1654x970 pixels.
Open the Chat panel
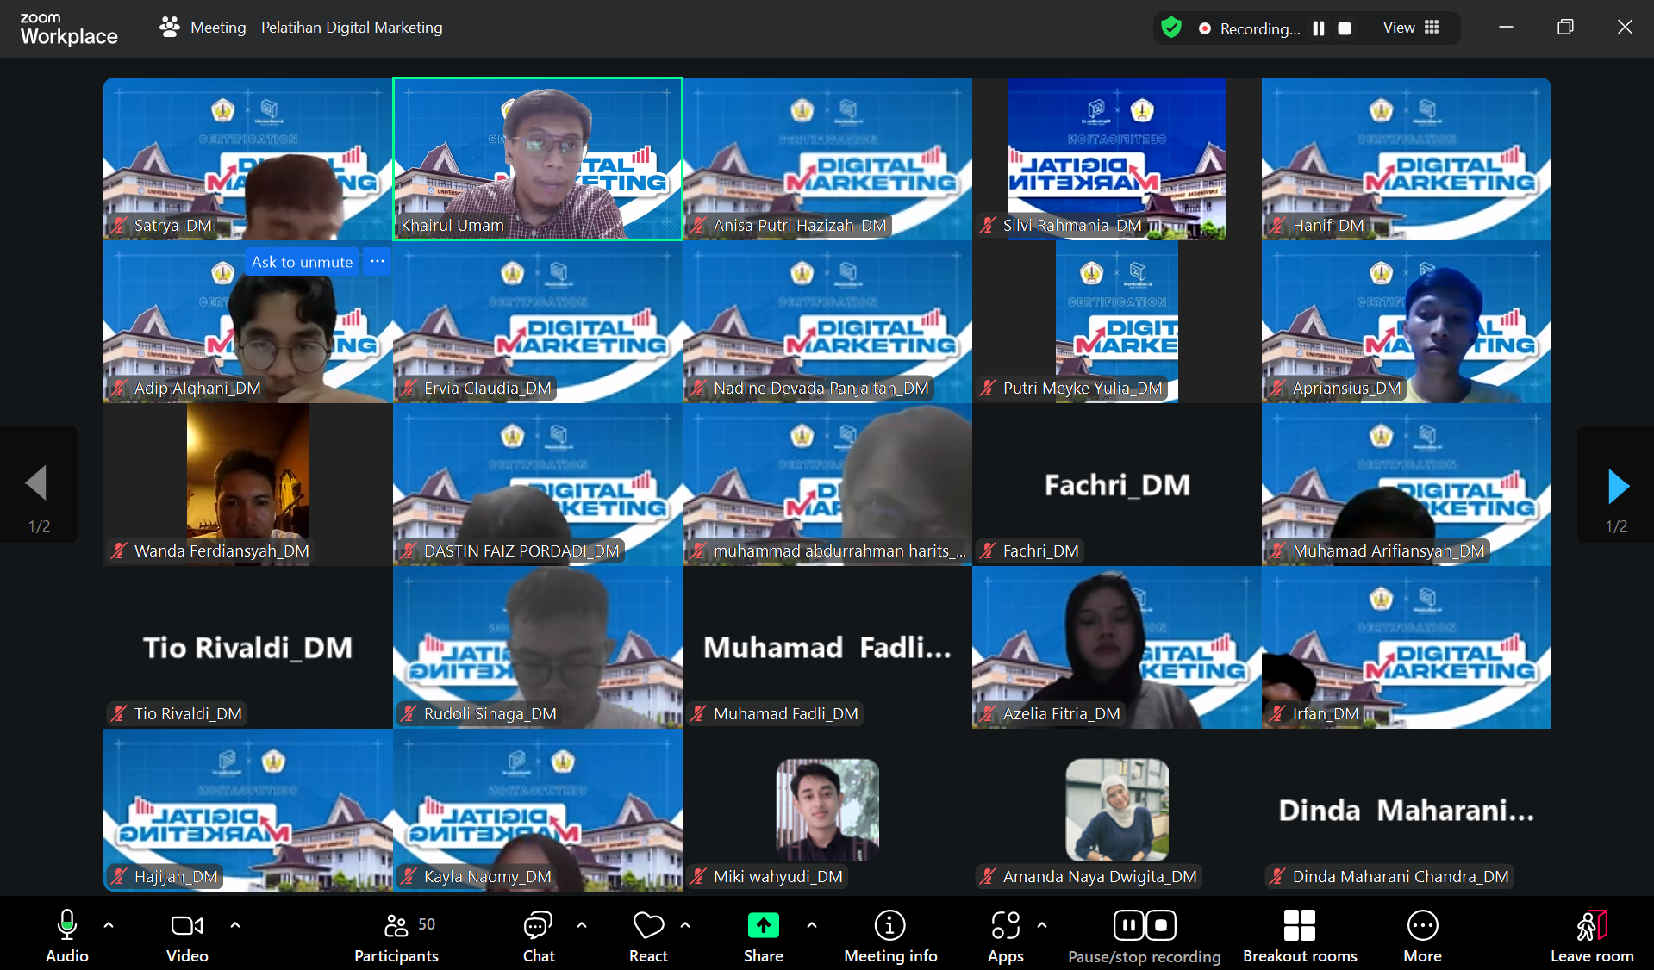(x=538, y=936)
